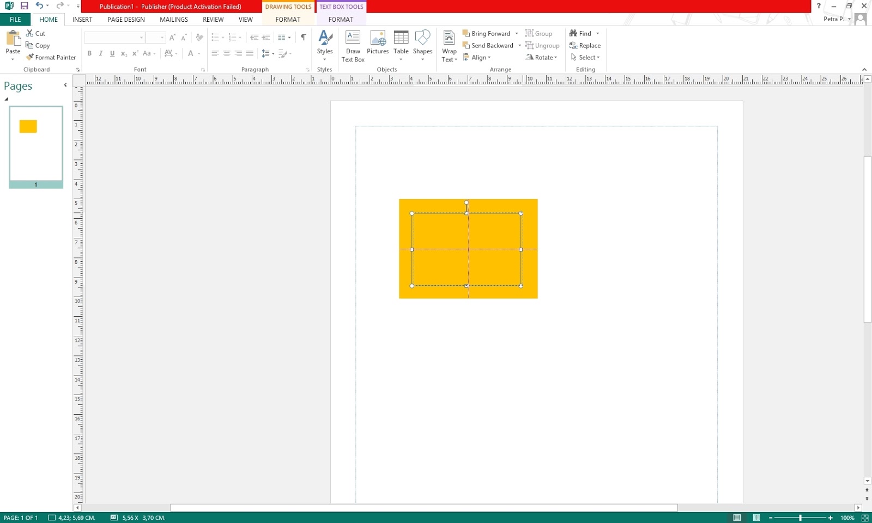Screen dimensions: 872x523
Task: Collapse the Pages navigation pane
Action: (x=65, y=85)
